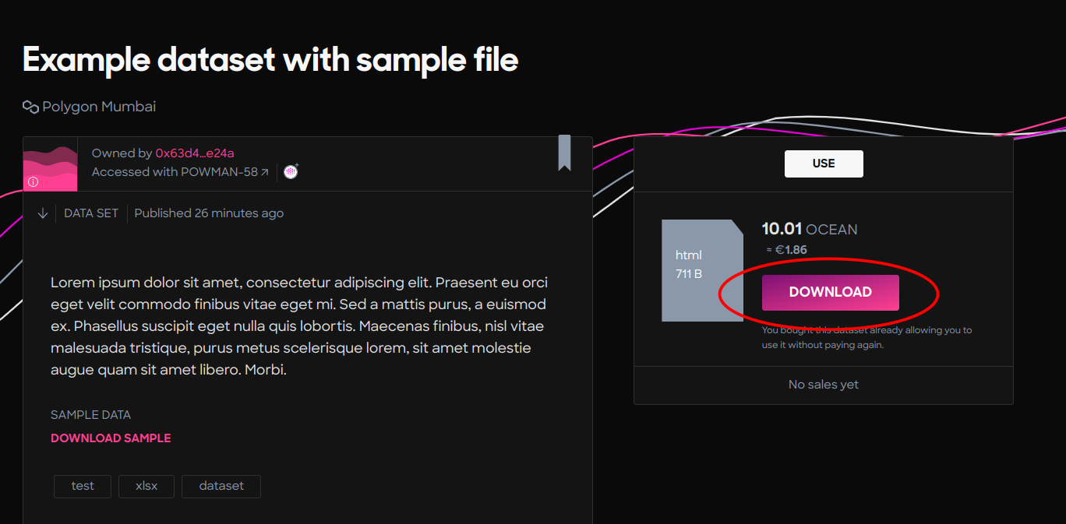Bookmark this dataset with the ribbon icon
This screenshot has width=1066, height=524.
coord(564,153)
